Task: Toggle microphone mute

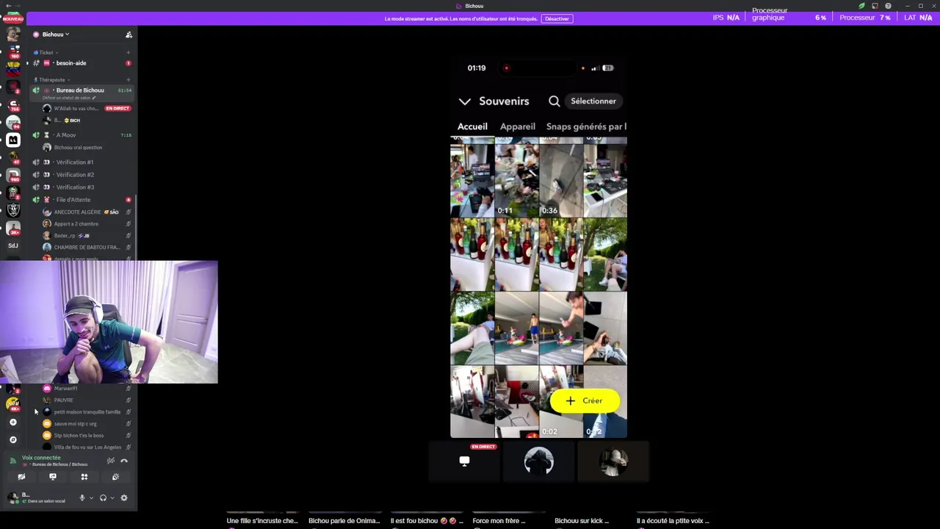Action: click(x=82, y=498)
